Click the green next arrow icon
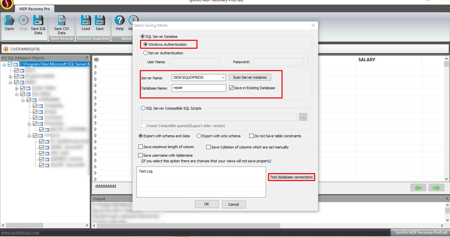 (x=436, y=188)
